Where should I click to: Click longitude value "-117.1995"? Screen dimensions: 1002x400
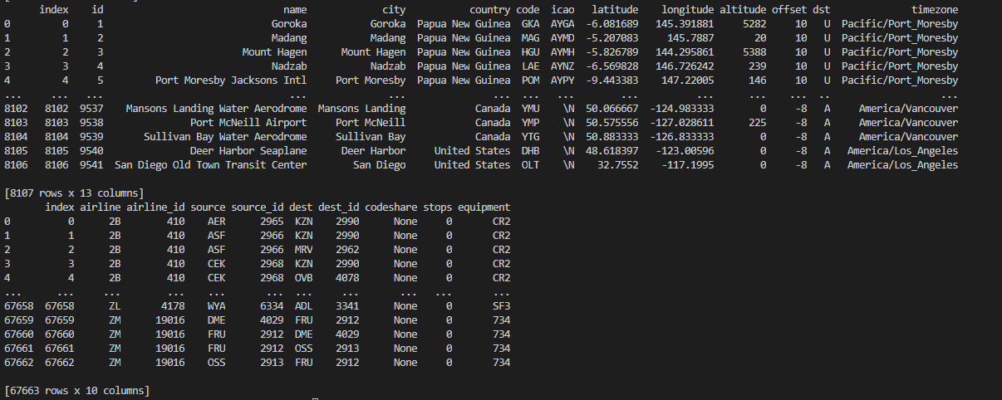[x=688, y=165]
